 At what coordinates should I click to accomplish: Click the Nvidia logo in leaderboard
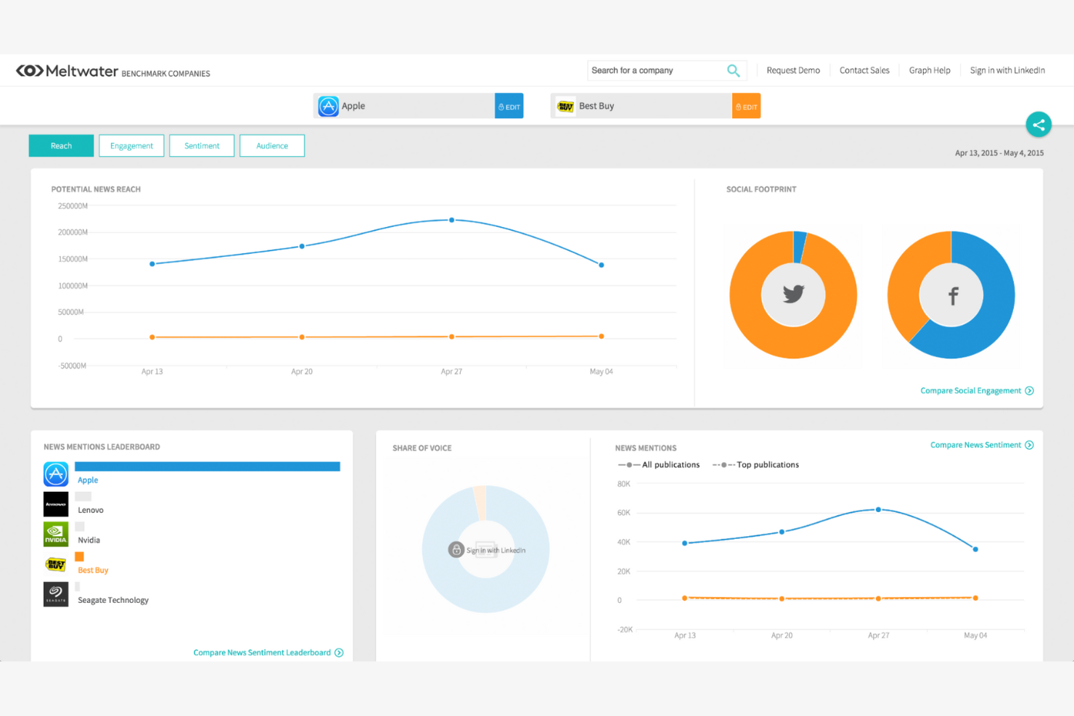tap(56, 534)
